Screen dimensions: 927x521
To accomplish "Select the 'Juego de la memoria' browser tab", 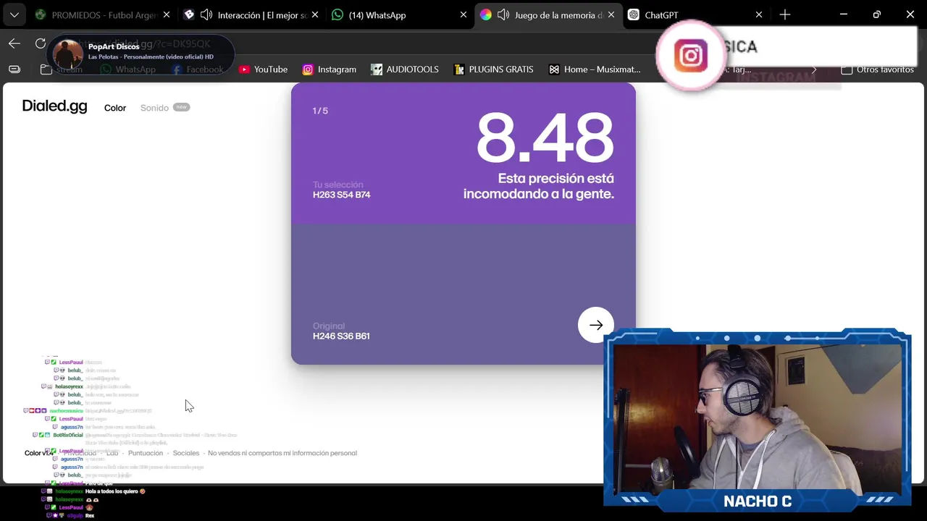I will (548, 14).
